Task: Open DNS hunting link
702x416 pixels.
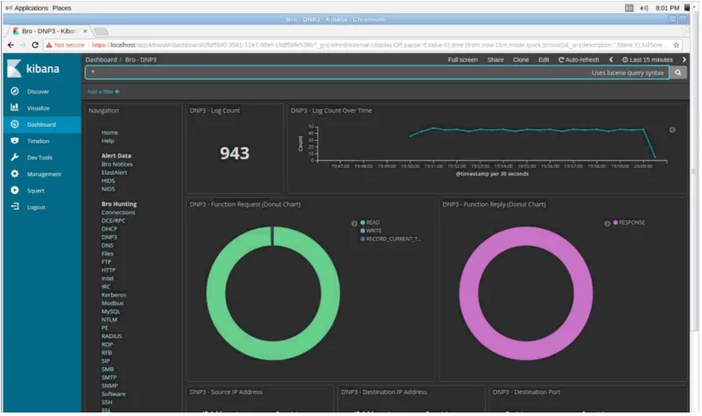Action: [108, 246]
